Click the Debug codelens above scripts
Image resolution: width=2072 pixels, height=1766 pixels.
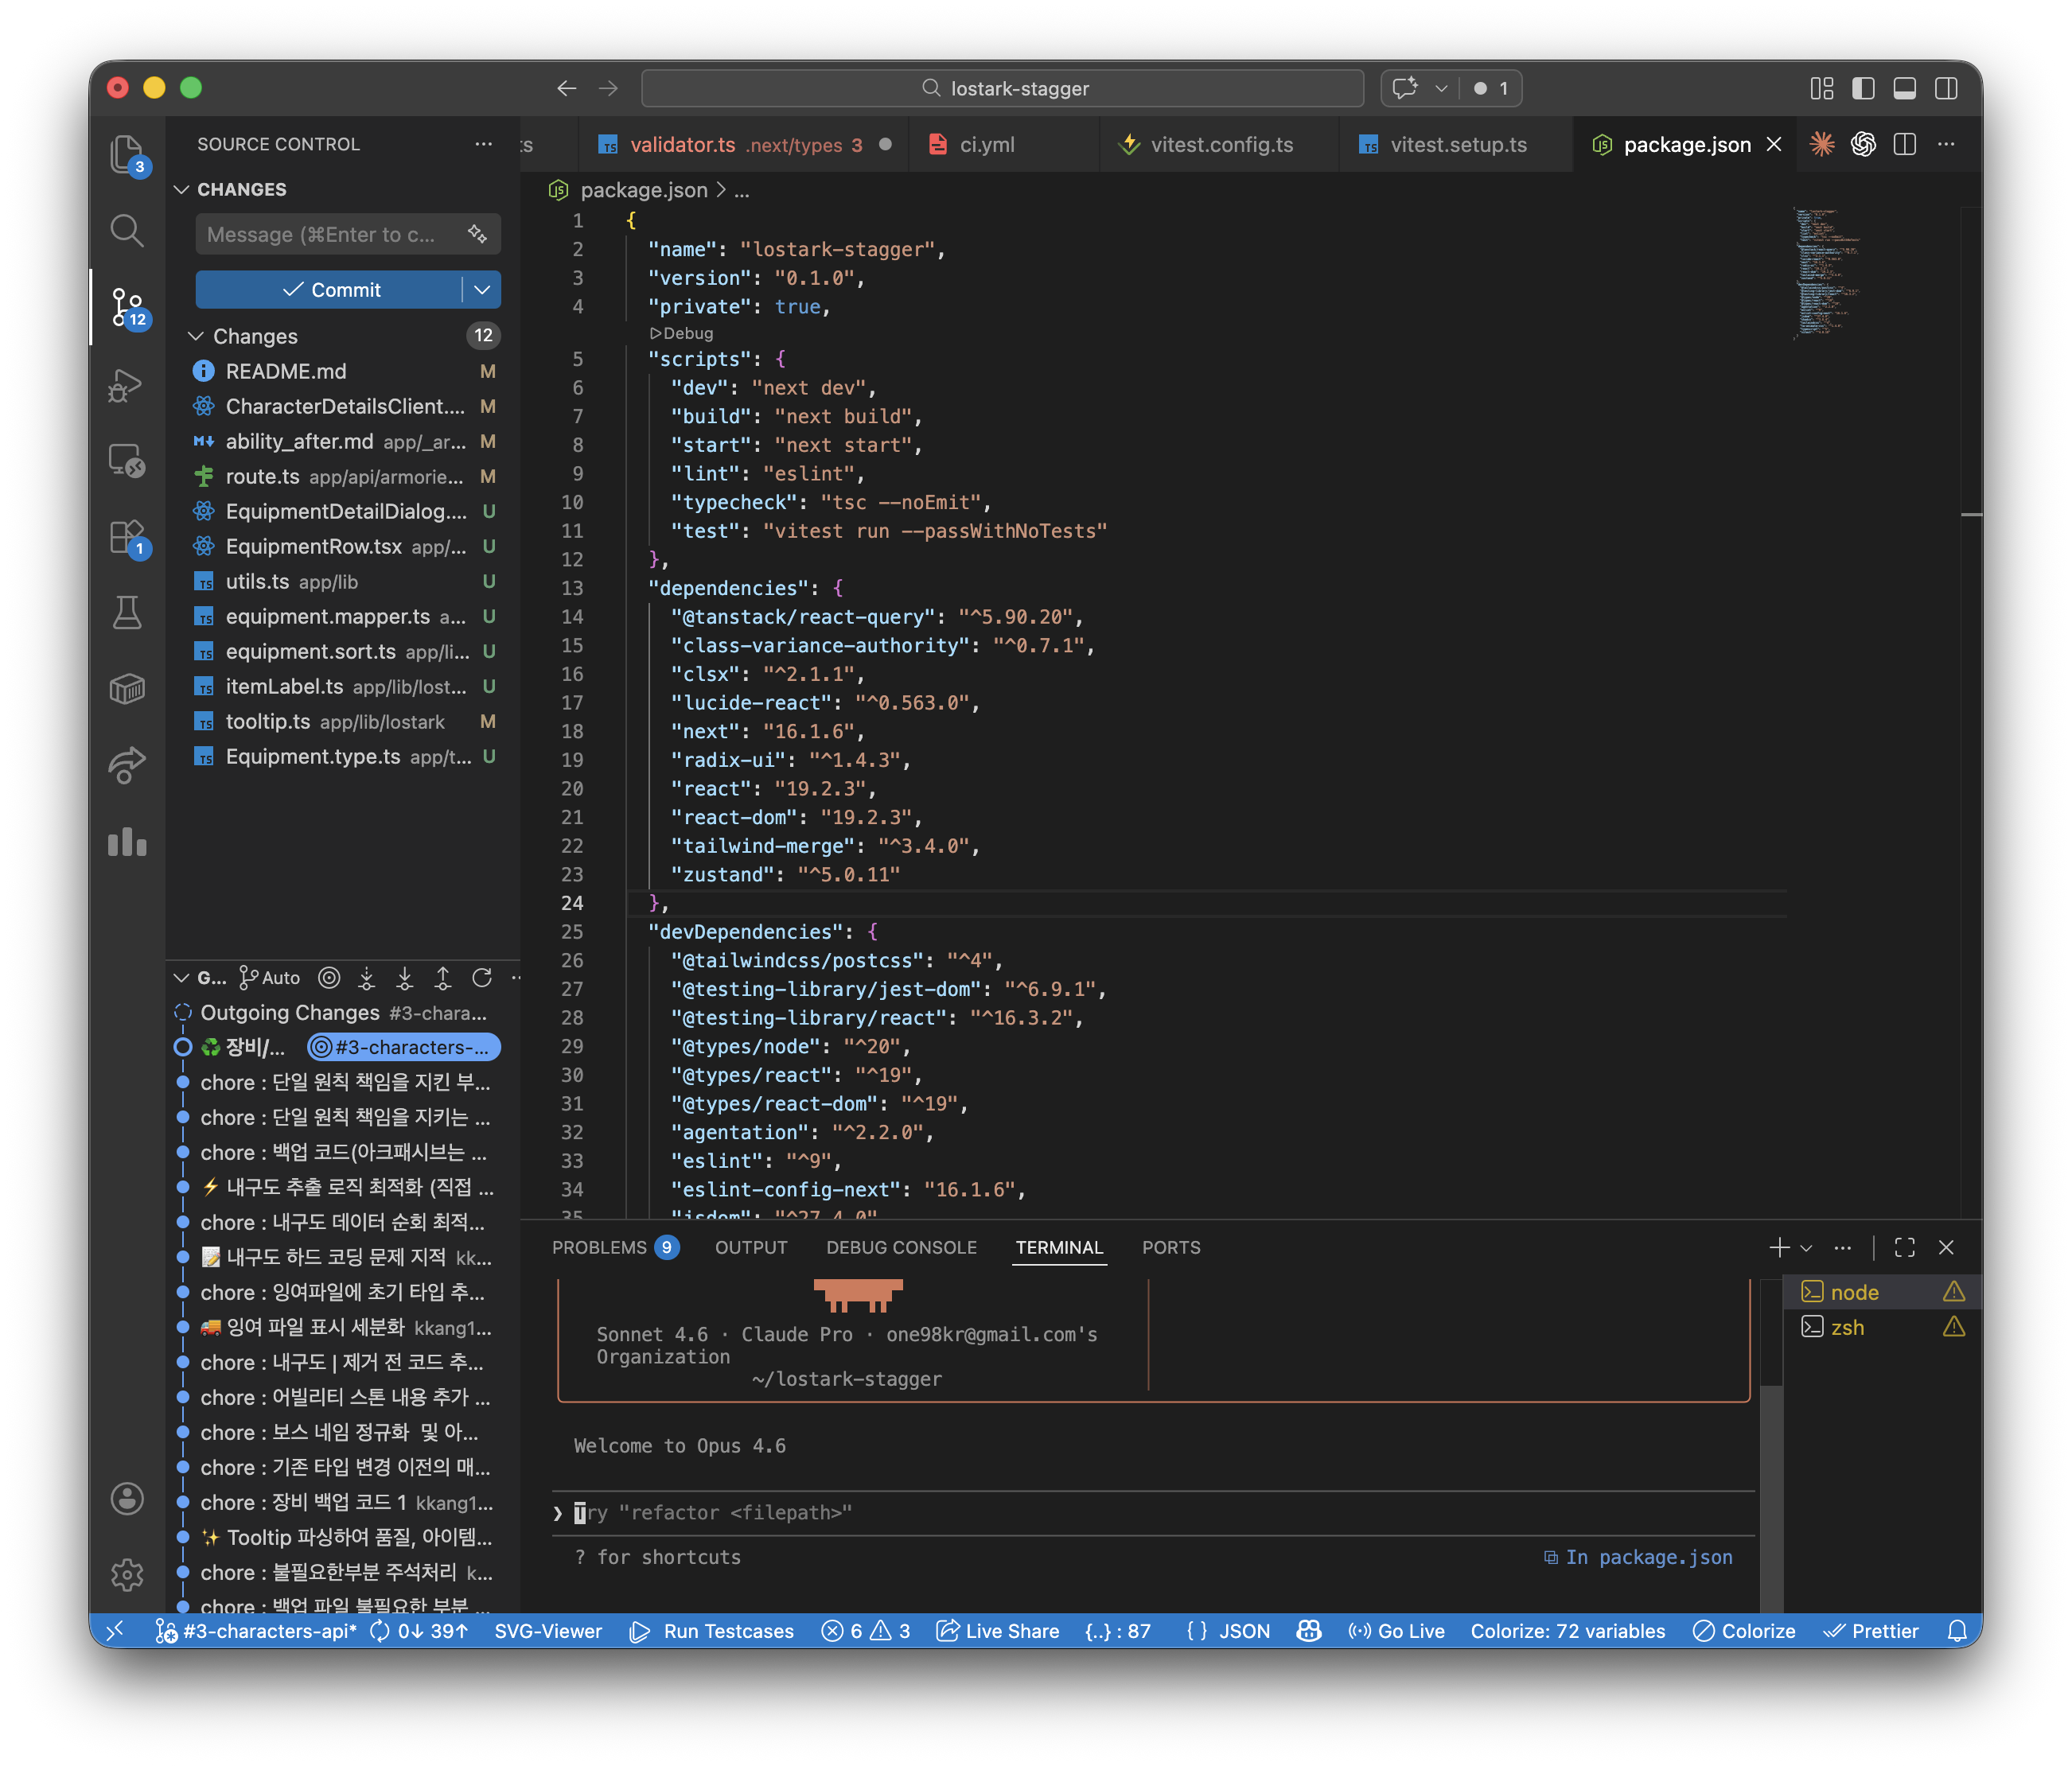[x=681, y=333]
